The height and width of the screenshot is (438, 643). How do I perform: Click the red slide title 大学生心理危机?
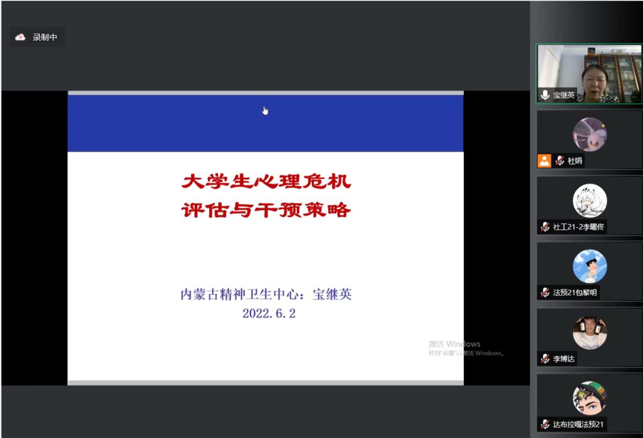point(266,182)
